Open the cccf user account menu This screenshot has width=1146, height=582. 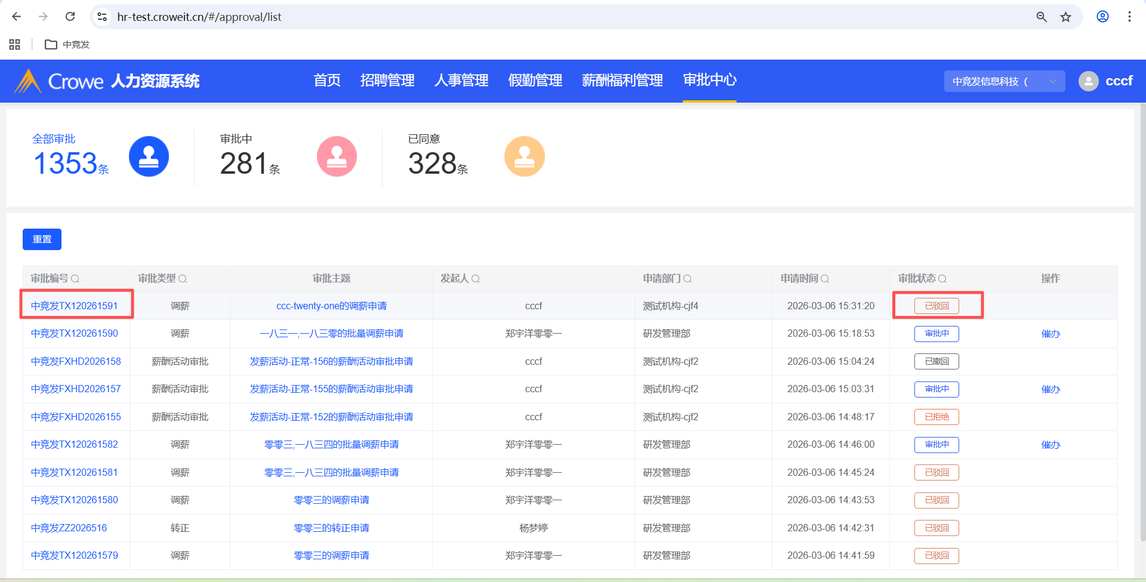pyautogui.click(x=1105, y=81)
